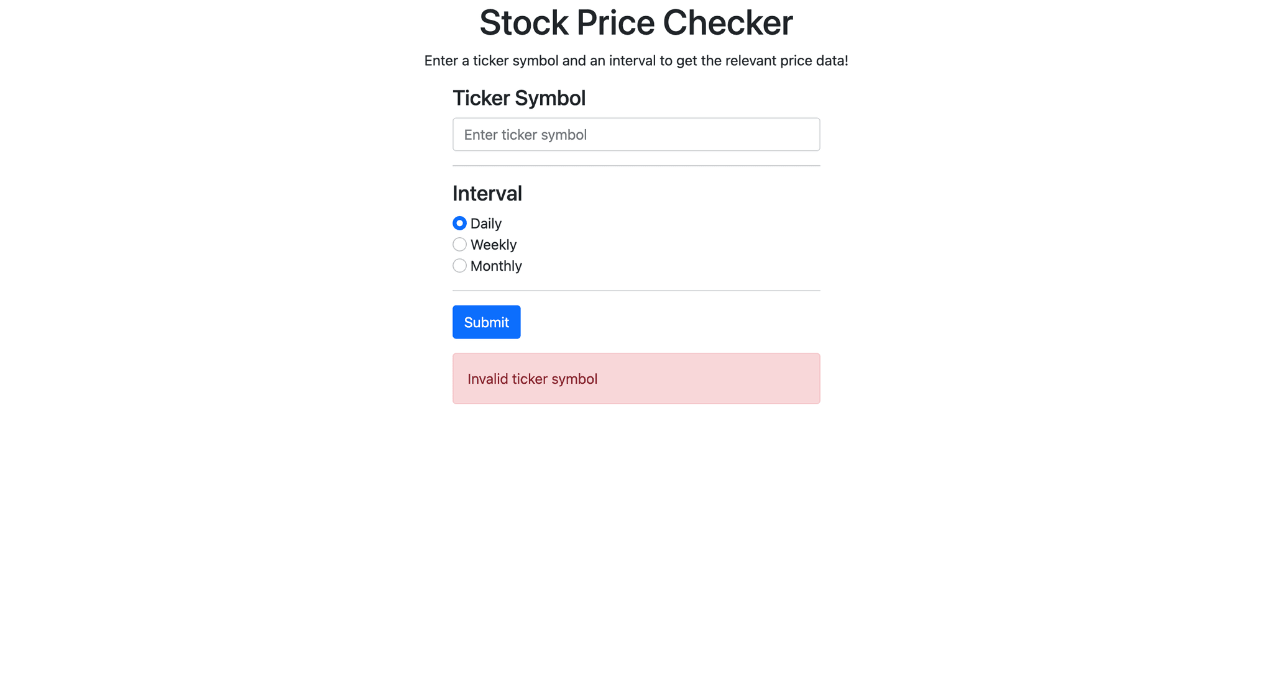The image size is (1273, 675).
Task: Dismiss the red error alert banner
Action: [636, 378]
